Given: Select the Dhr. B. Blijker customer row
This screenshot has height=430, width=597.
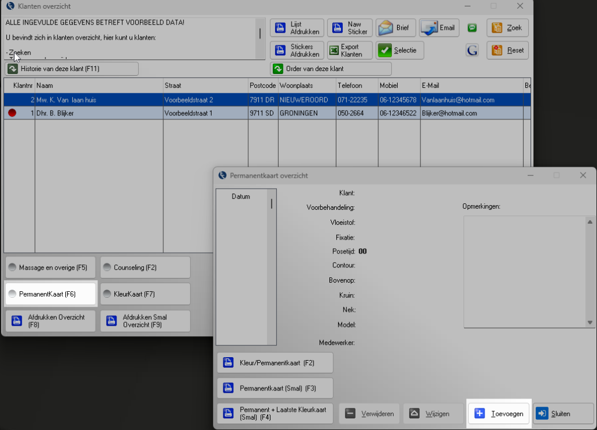Looking at the screenshot, I should (x=99, y=113).
